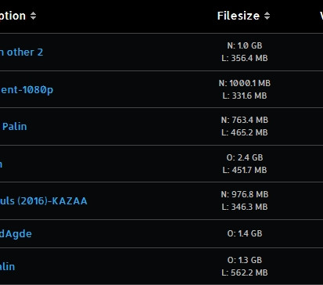The height and width of the screenshot is (285, 323).
Task: Select the "L: 562.2 MB" filesize text
Action: point(245,272)
